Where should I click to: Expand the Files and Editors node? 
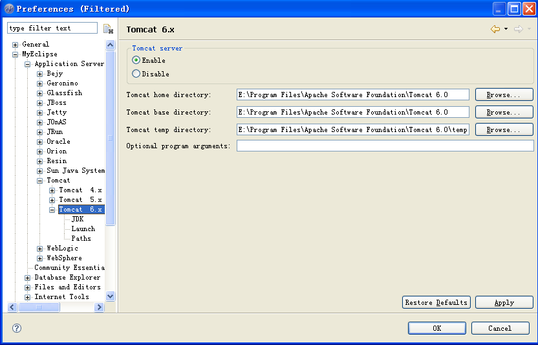click(x=27, y=287)
